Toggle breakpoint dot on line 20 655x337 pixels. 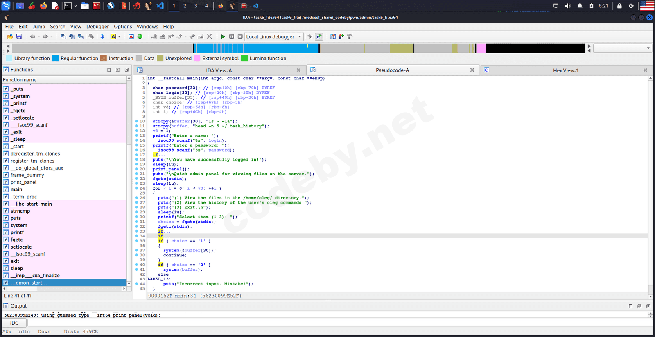coord(137,169)
